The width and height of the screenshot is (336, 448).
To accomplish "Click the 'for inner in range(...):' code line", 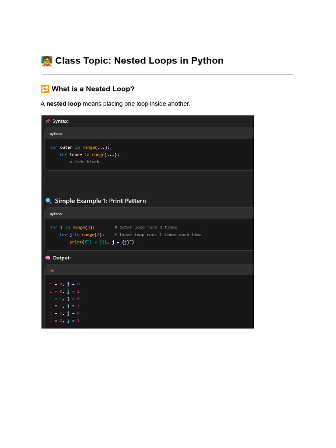I will pyautogui.click(x=89, y=154).
